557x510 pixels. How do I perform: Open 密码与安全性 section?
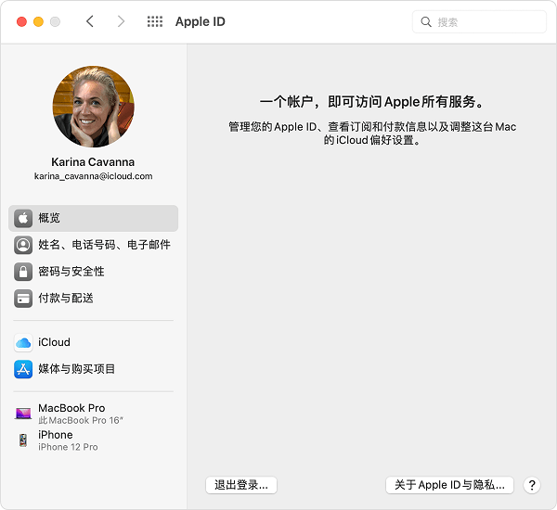pos(94,272)
